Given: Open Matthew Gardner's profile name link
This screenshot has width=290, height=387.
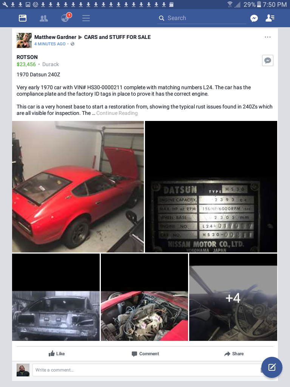Looking at the screenshot, I should (x=55, y=37).
